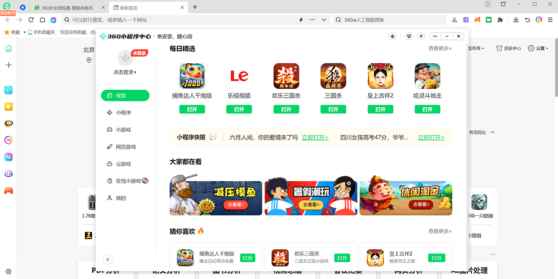
Task: Click the extensions puzzle piece icon
Action: [500, 20]
